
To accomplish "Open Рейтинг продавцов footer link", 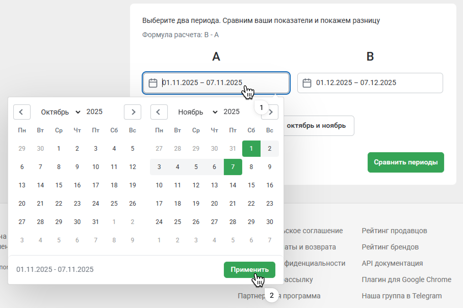I will 394,231.
